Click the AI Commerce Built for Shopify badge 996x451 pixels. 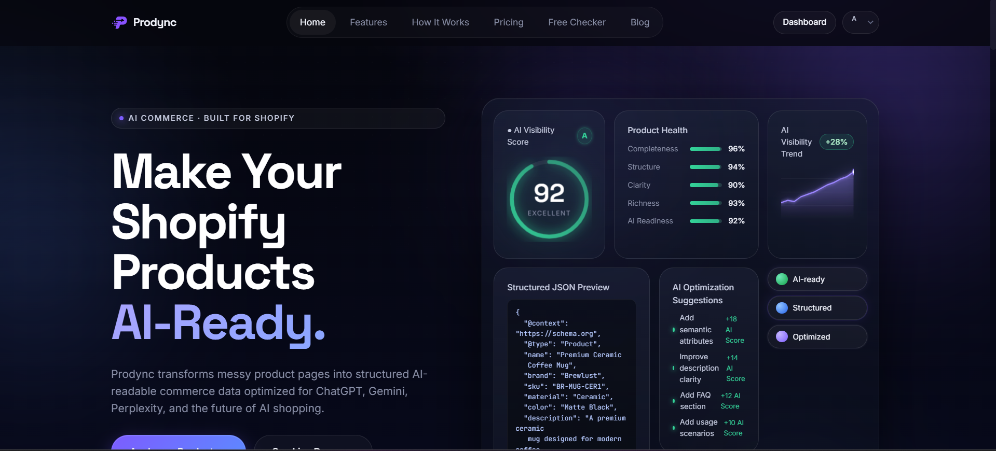pyautogui.click(x=278, y=118)
